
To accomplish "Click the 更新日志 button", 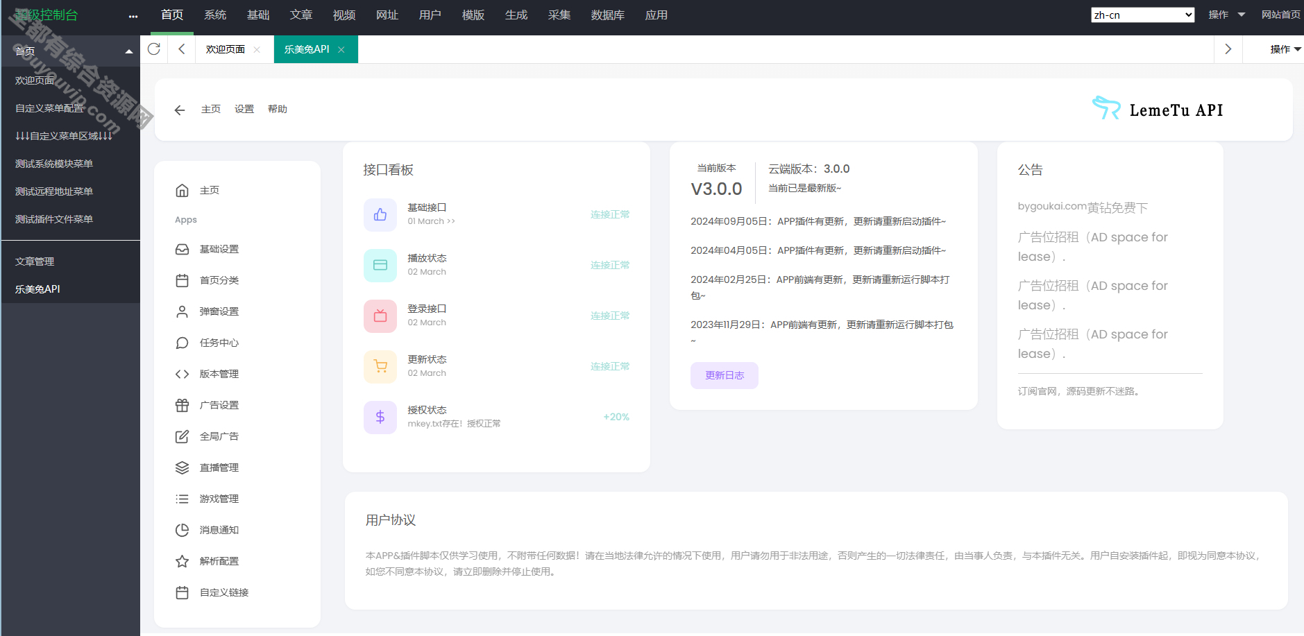I will 725,375.
